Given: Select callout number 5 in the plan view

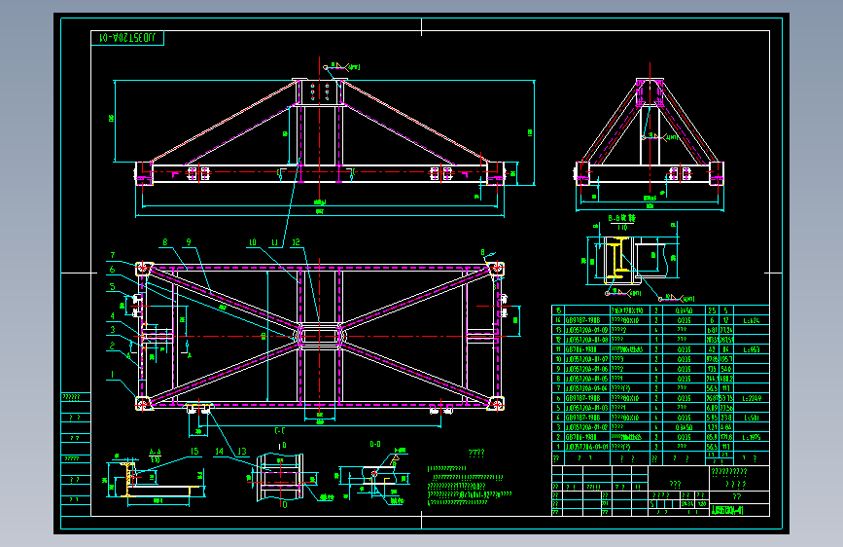Looking at the screenshot, I should point(113,287).
